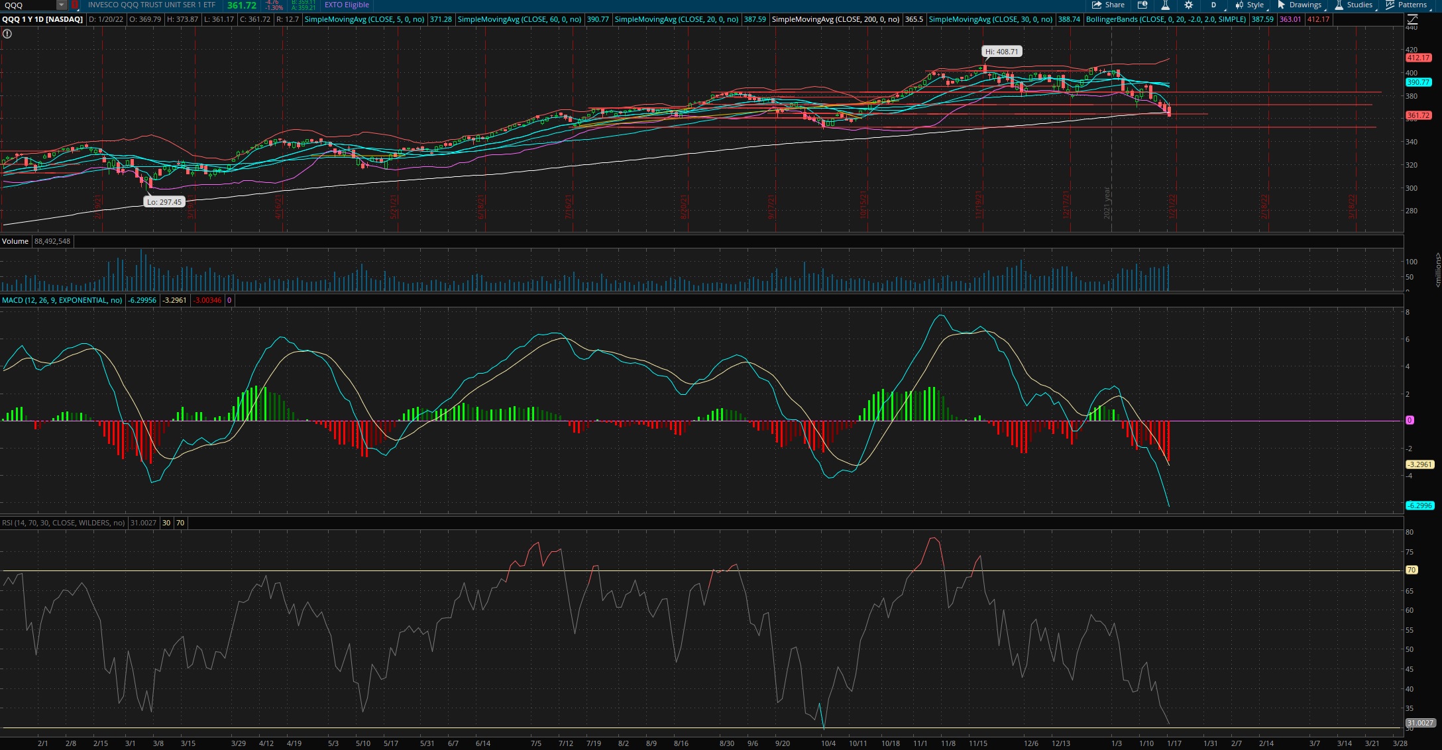This screenshot has width=1442, height=750.
Task: Click the price axis scale icon
Action: point(1412,19)
